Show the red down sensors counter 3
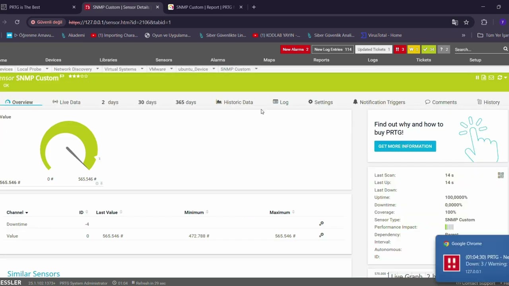 click(400, 49)
